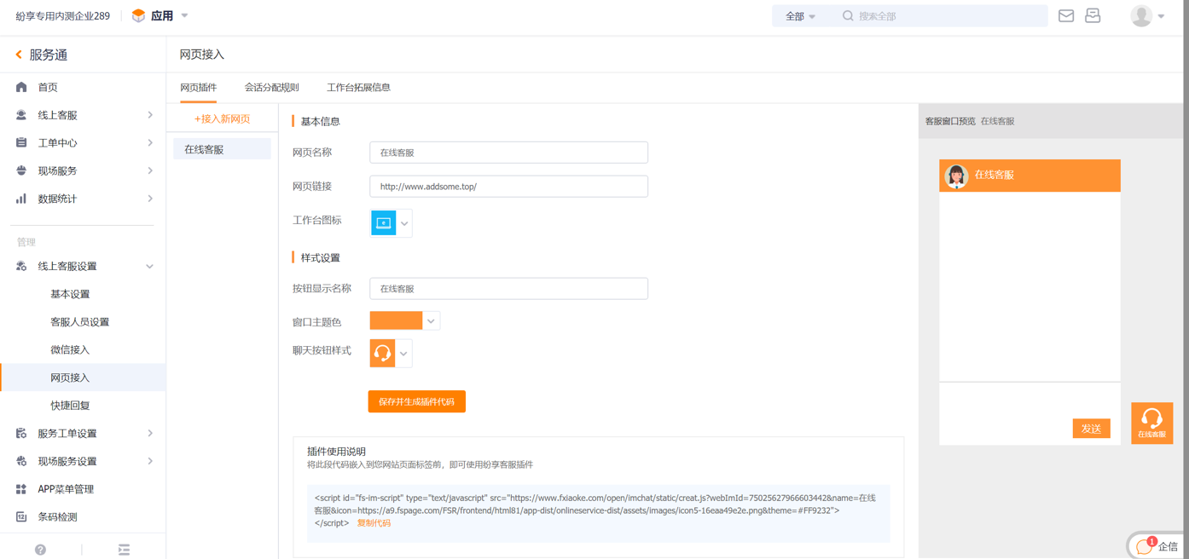The width and height of the screenshot is (1189, 559).
Task: Click the 客服窗口预览 label
Action: click(950, 121)
